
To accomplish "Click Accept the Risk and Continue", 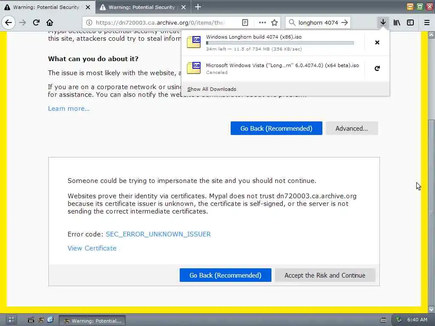I will [325, 275].
